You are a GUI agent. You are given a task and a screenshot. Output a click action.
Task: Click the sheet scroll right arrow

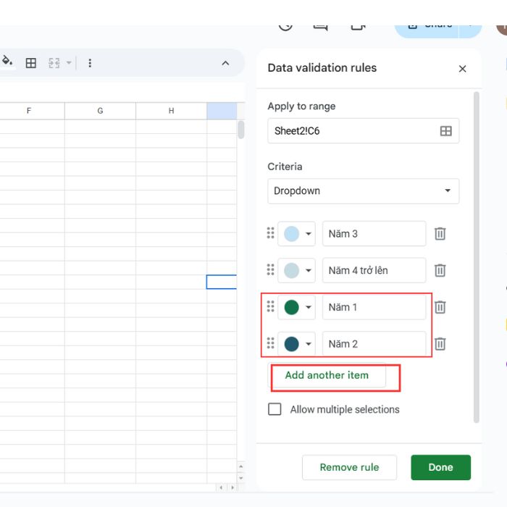point(232,487)
